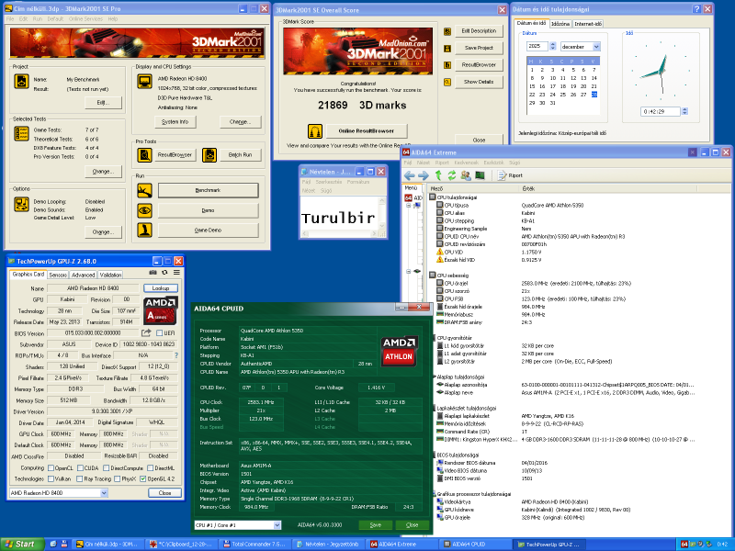Click the GPU-Z screenshot camera icon

(153, 272)
